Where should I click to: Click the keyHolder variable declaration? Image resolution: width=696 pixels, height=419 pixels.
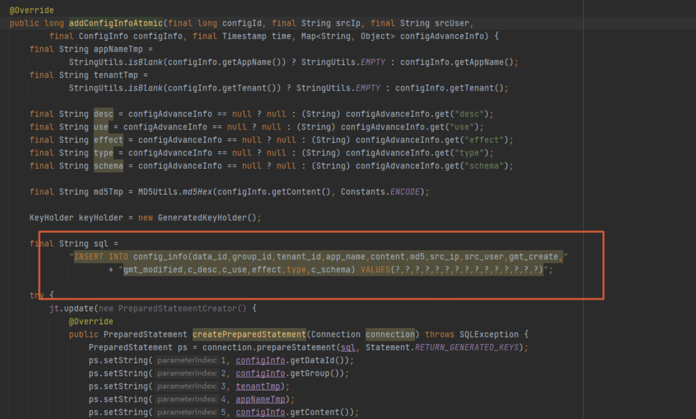[101, 218]
